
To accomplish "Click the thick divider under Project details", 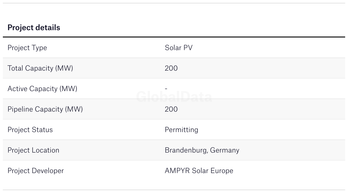I will [x=174, y=37].
